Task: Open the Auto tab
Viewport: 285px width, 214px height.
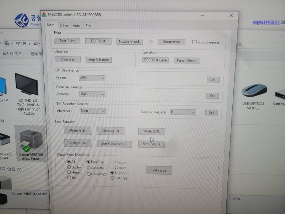Action: (x=76, y=26)
